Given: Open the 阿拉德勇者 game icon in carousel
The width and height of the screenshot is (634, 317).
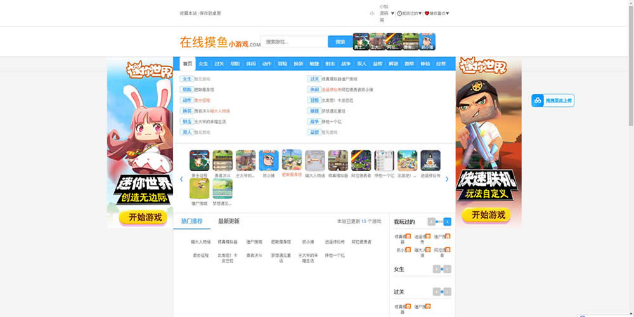Looking at the screenshot, I should click(x=361, y=160).
